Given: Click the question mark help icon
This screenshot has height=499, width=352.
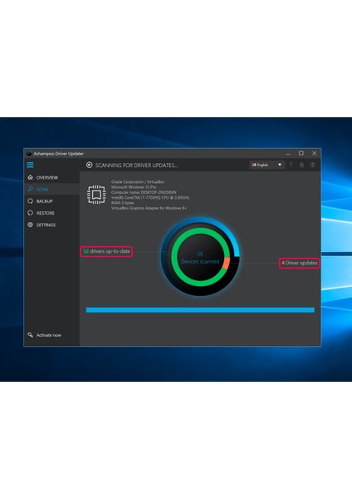Looking at the screenshot, I should click(x=291, y=165).
